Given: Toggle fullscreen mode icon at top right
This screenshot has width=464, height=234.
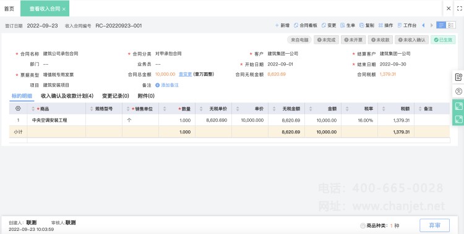Looking at the screenshot, I should pos(460,9).
